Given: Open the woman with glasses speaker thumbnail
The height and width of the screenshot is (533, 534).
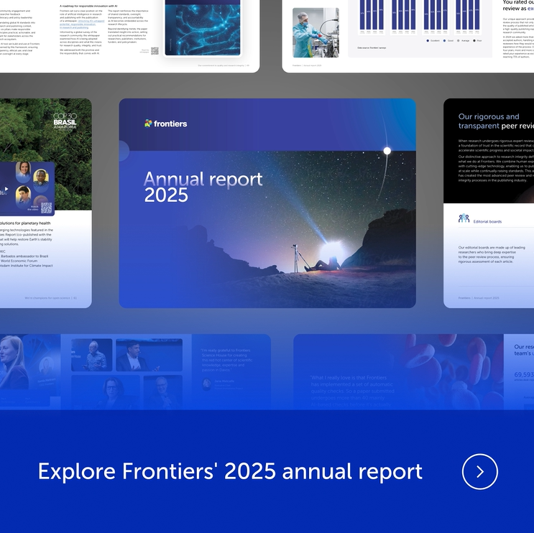Looking at the screenshot, I should (106, 392).
